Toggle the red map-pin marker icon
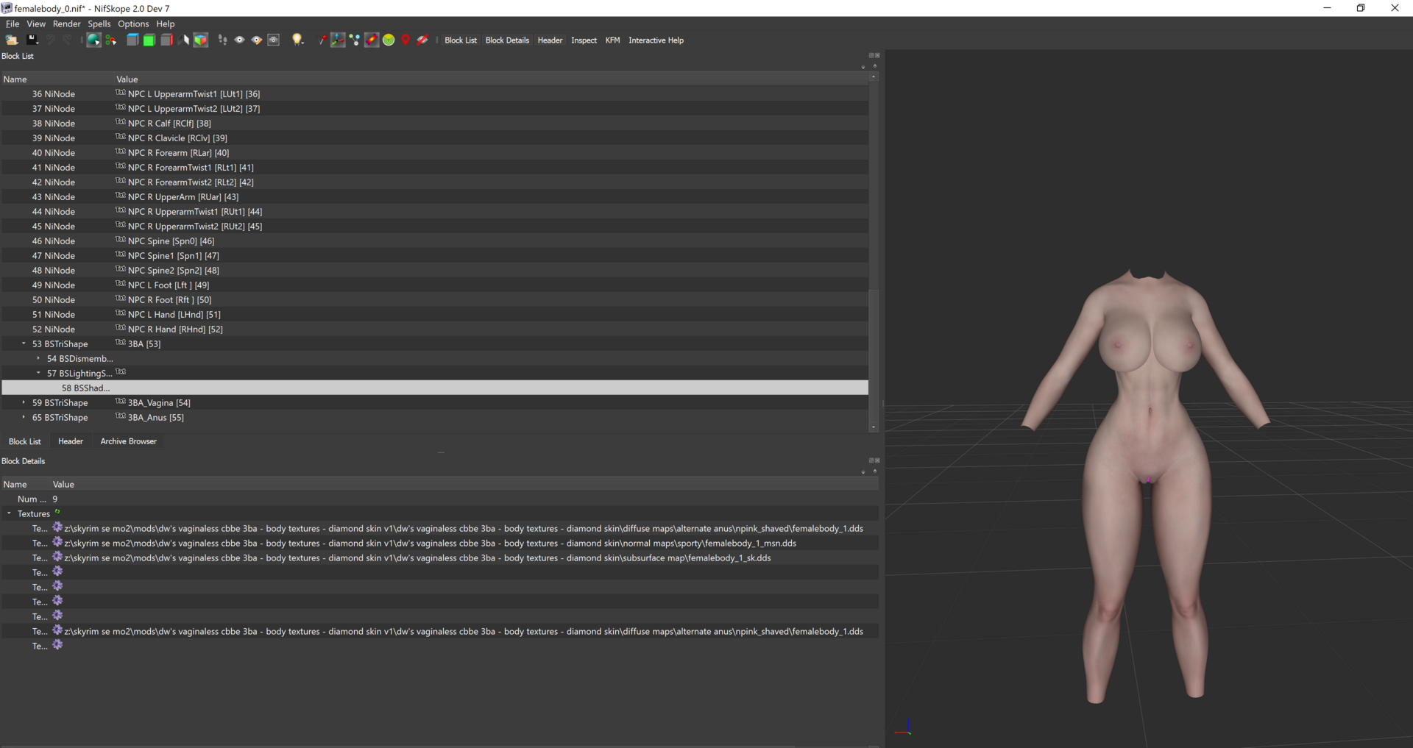Viewport: 1413px width, 748px height. [x=406, y=40]
